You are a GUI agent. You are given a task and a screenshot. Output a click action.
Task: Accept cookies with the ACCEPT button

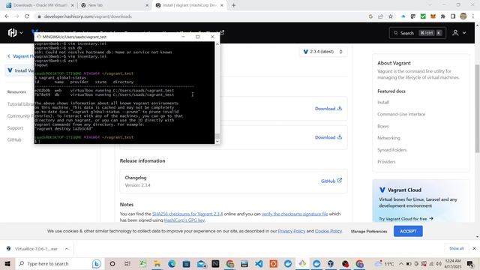(408, 231)
